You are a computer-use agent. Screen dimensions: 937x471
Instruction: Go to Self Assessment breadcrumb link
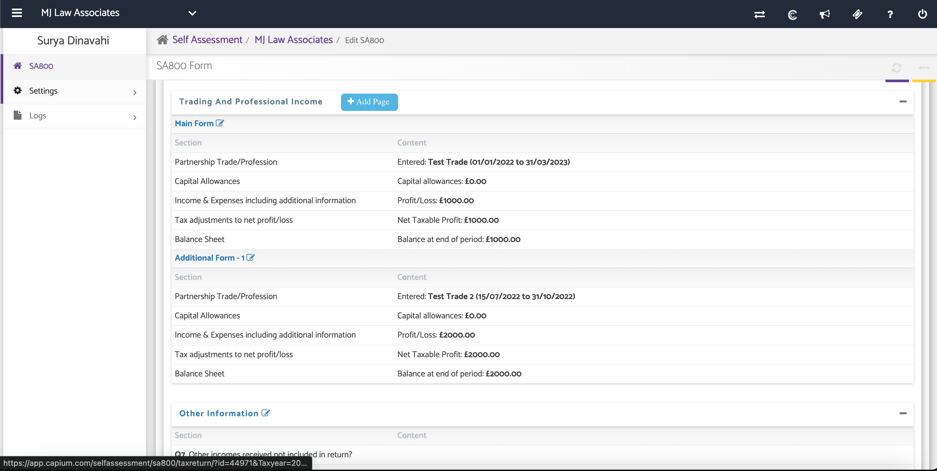[x=207, y=40]
